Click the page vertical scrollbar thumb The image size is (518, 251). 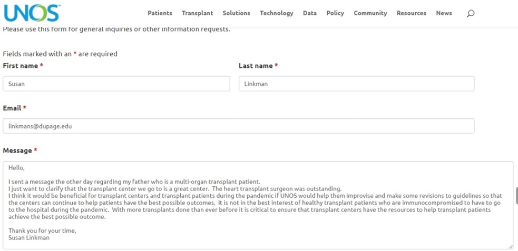(516, 196)
